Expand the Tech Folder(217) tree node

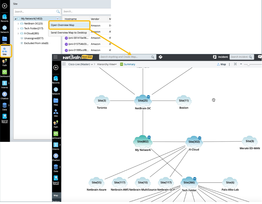point(18,29)
